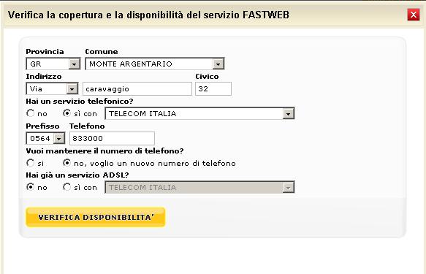Click the phone provider dropdown arrow
This screenshot has width=426, height=274.
[288, 114]
